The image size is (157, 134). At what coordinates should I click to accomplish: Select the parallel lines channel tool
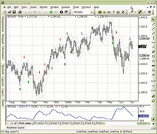[x=153, y=47]
